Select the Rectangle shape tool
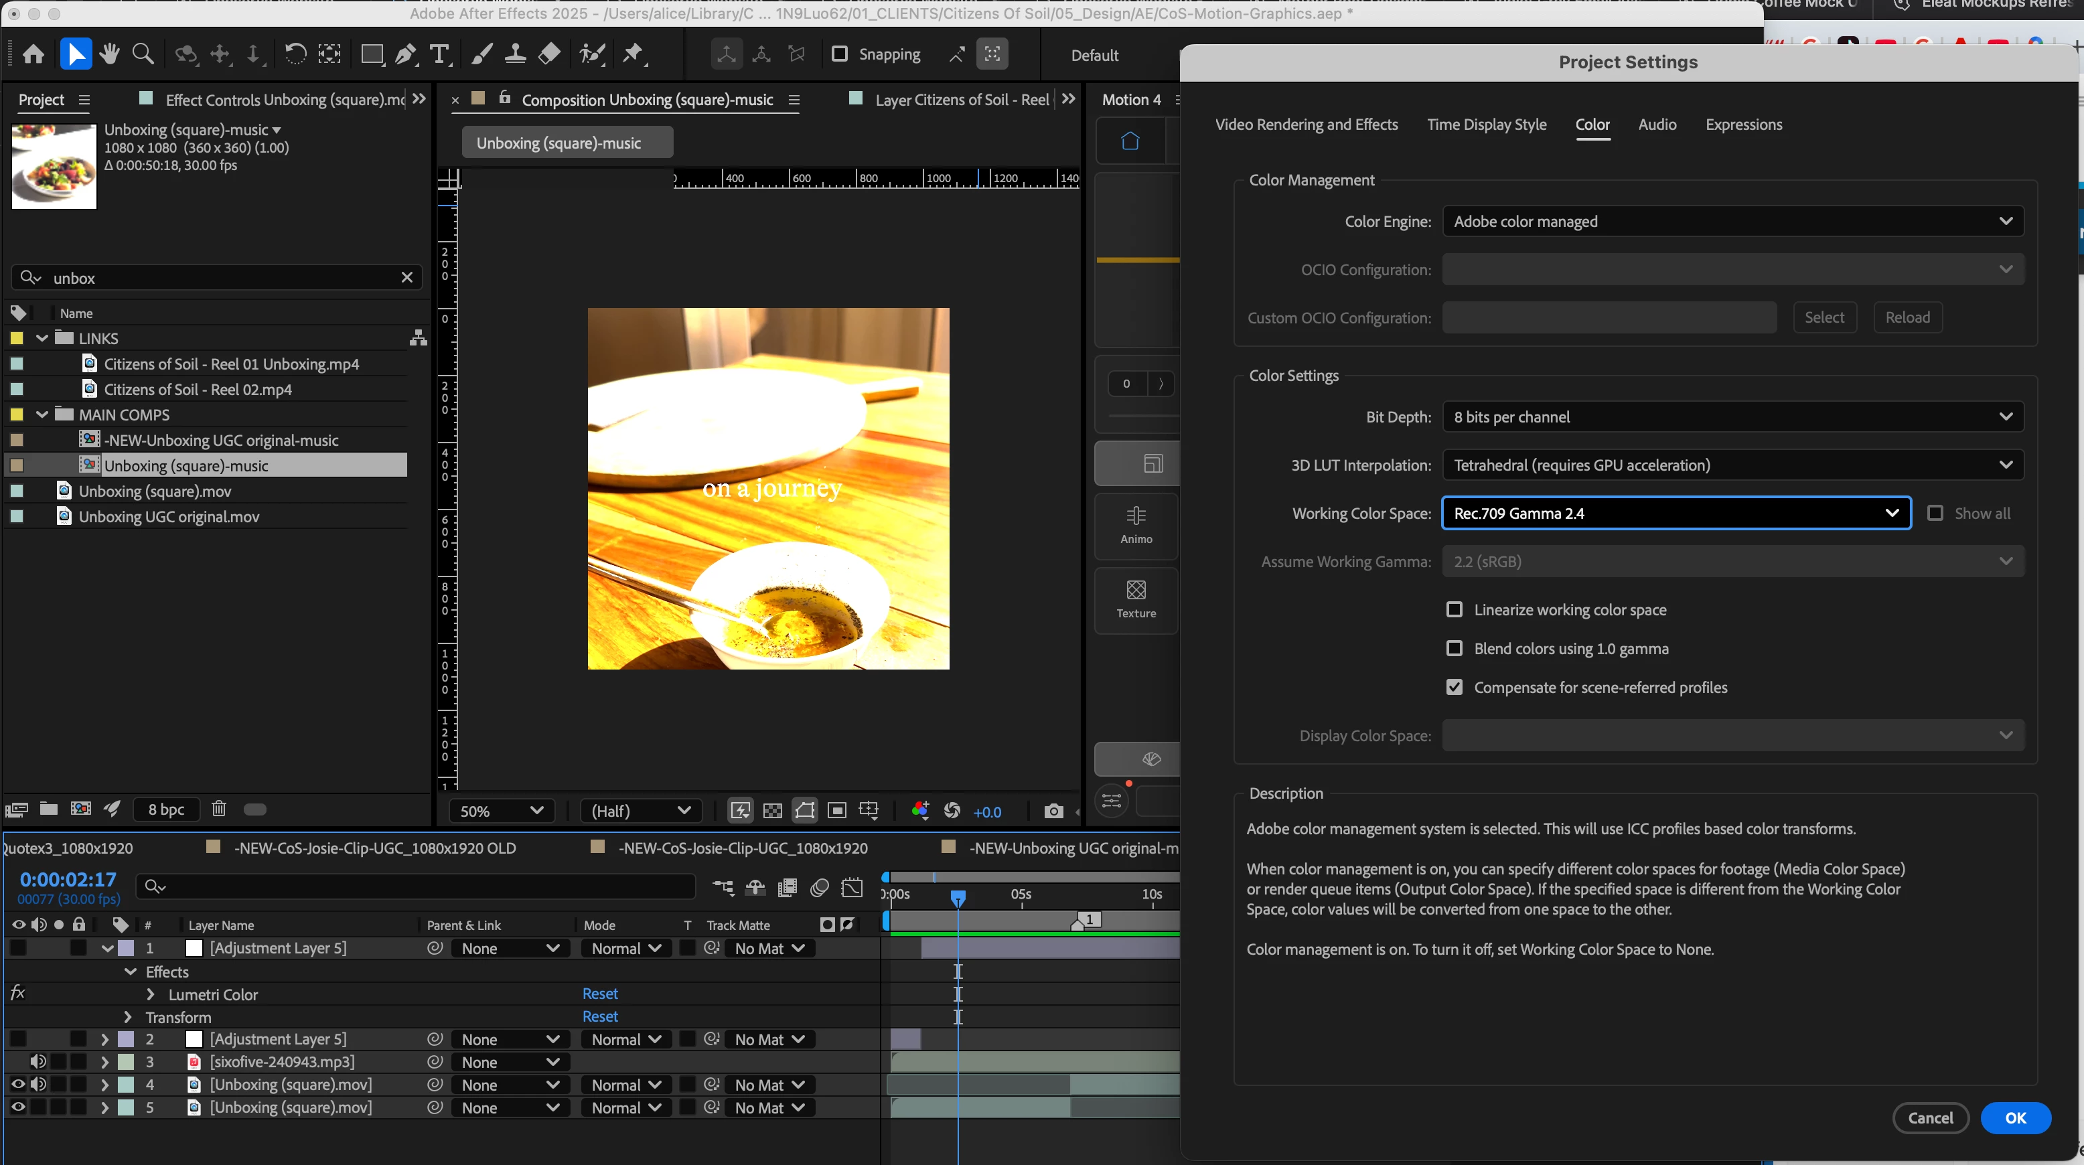 (372, 54)
